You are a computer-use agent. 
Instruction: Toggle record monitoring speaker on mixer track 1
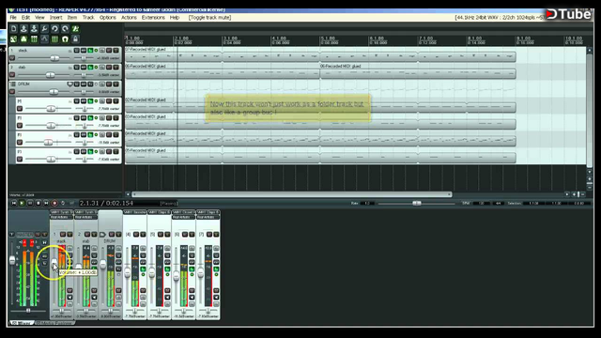click(x=69, y=297)
